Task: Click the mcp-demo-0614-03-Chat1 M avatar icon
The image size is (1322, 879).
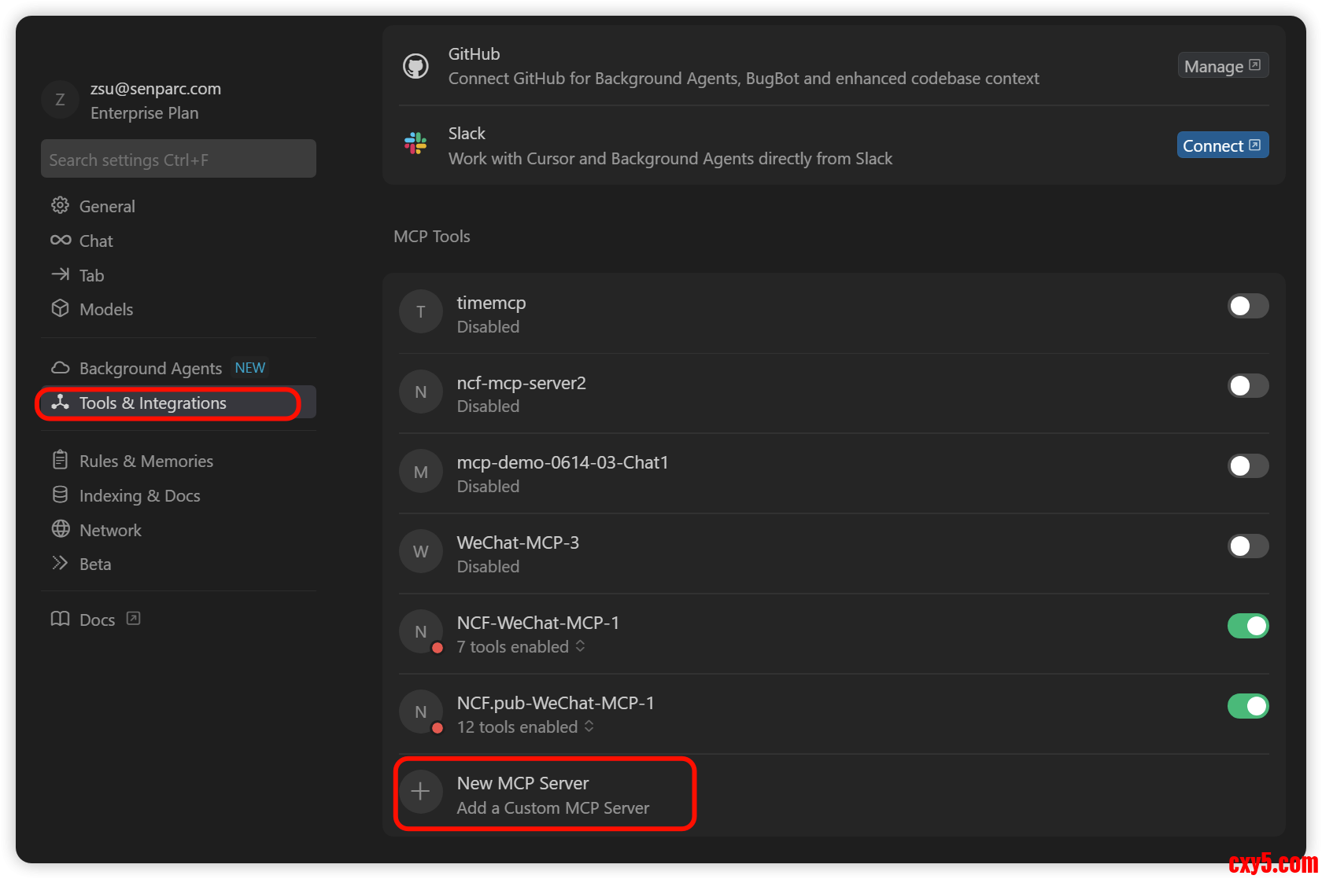Action: click(x=420, y=472)
